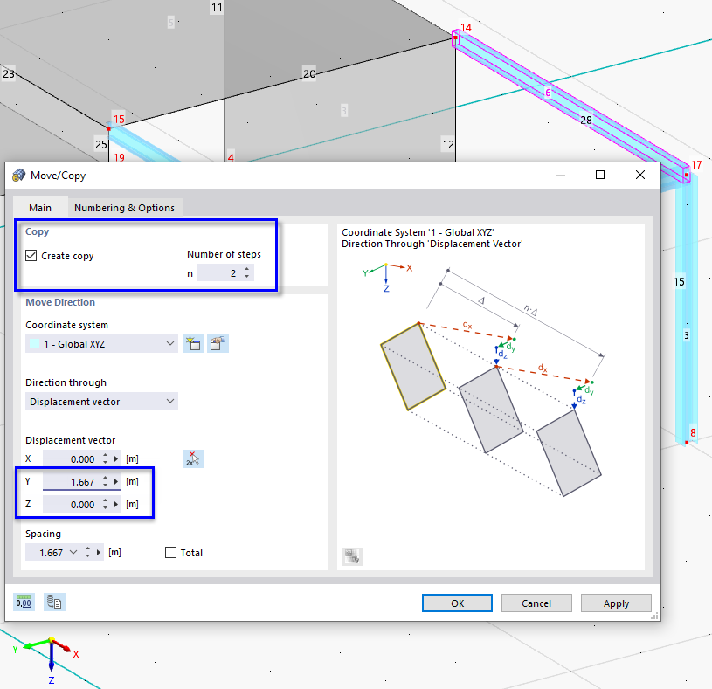Click the new coordinate system icon
Viewport: 712px width, 689px height.
tap(193, 343)
